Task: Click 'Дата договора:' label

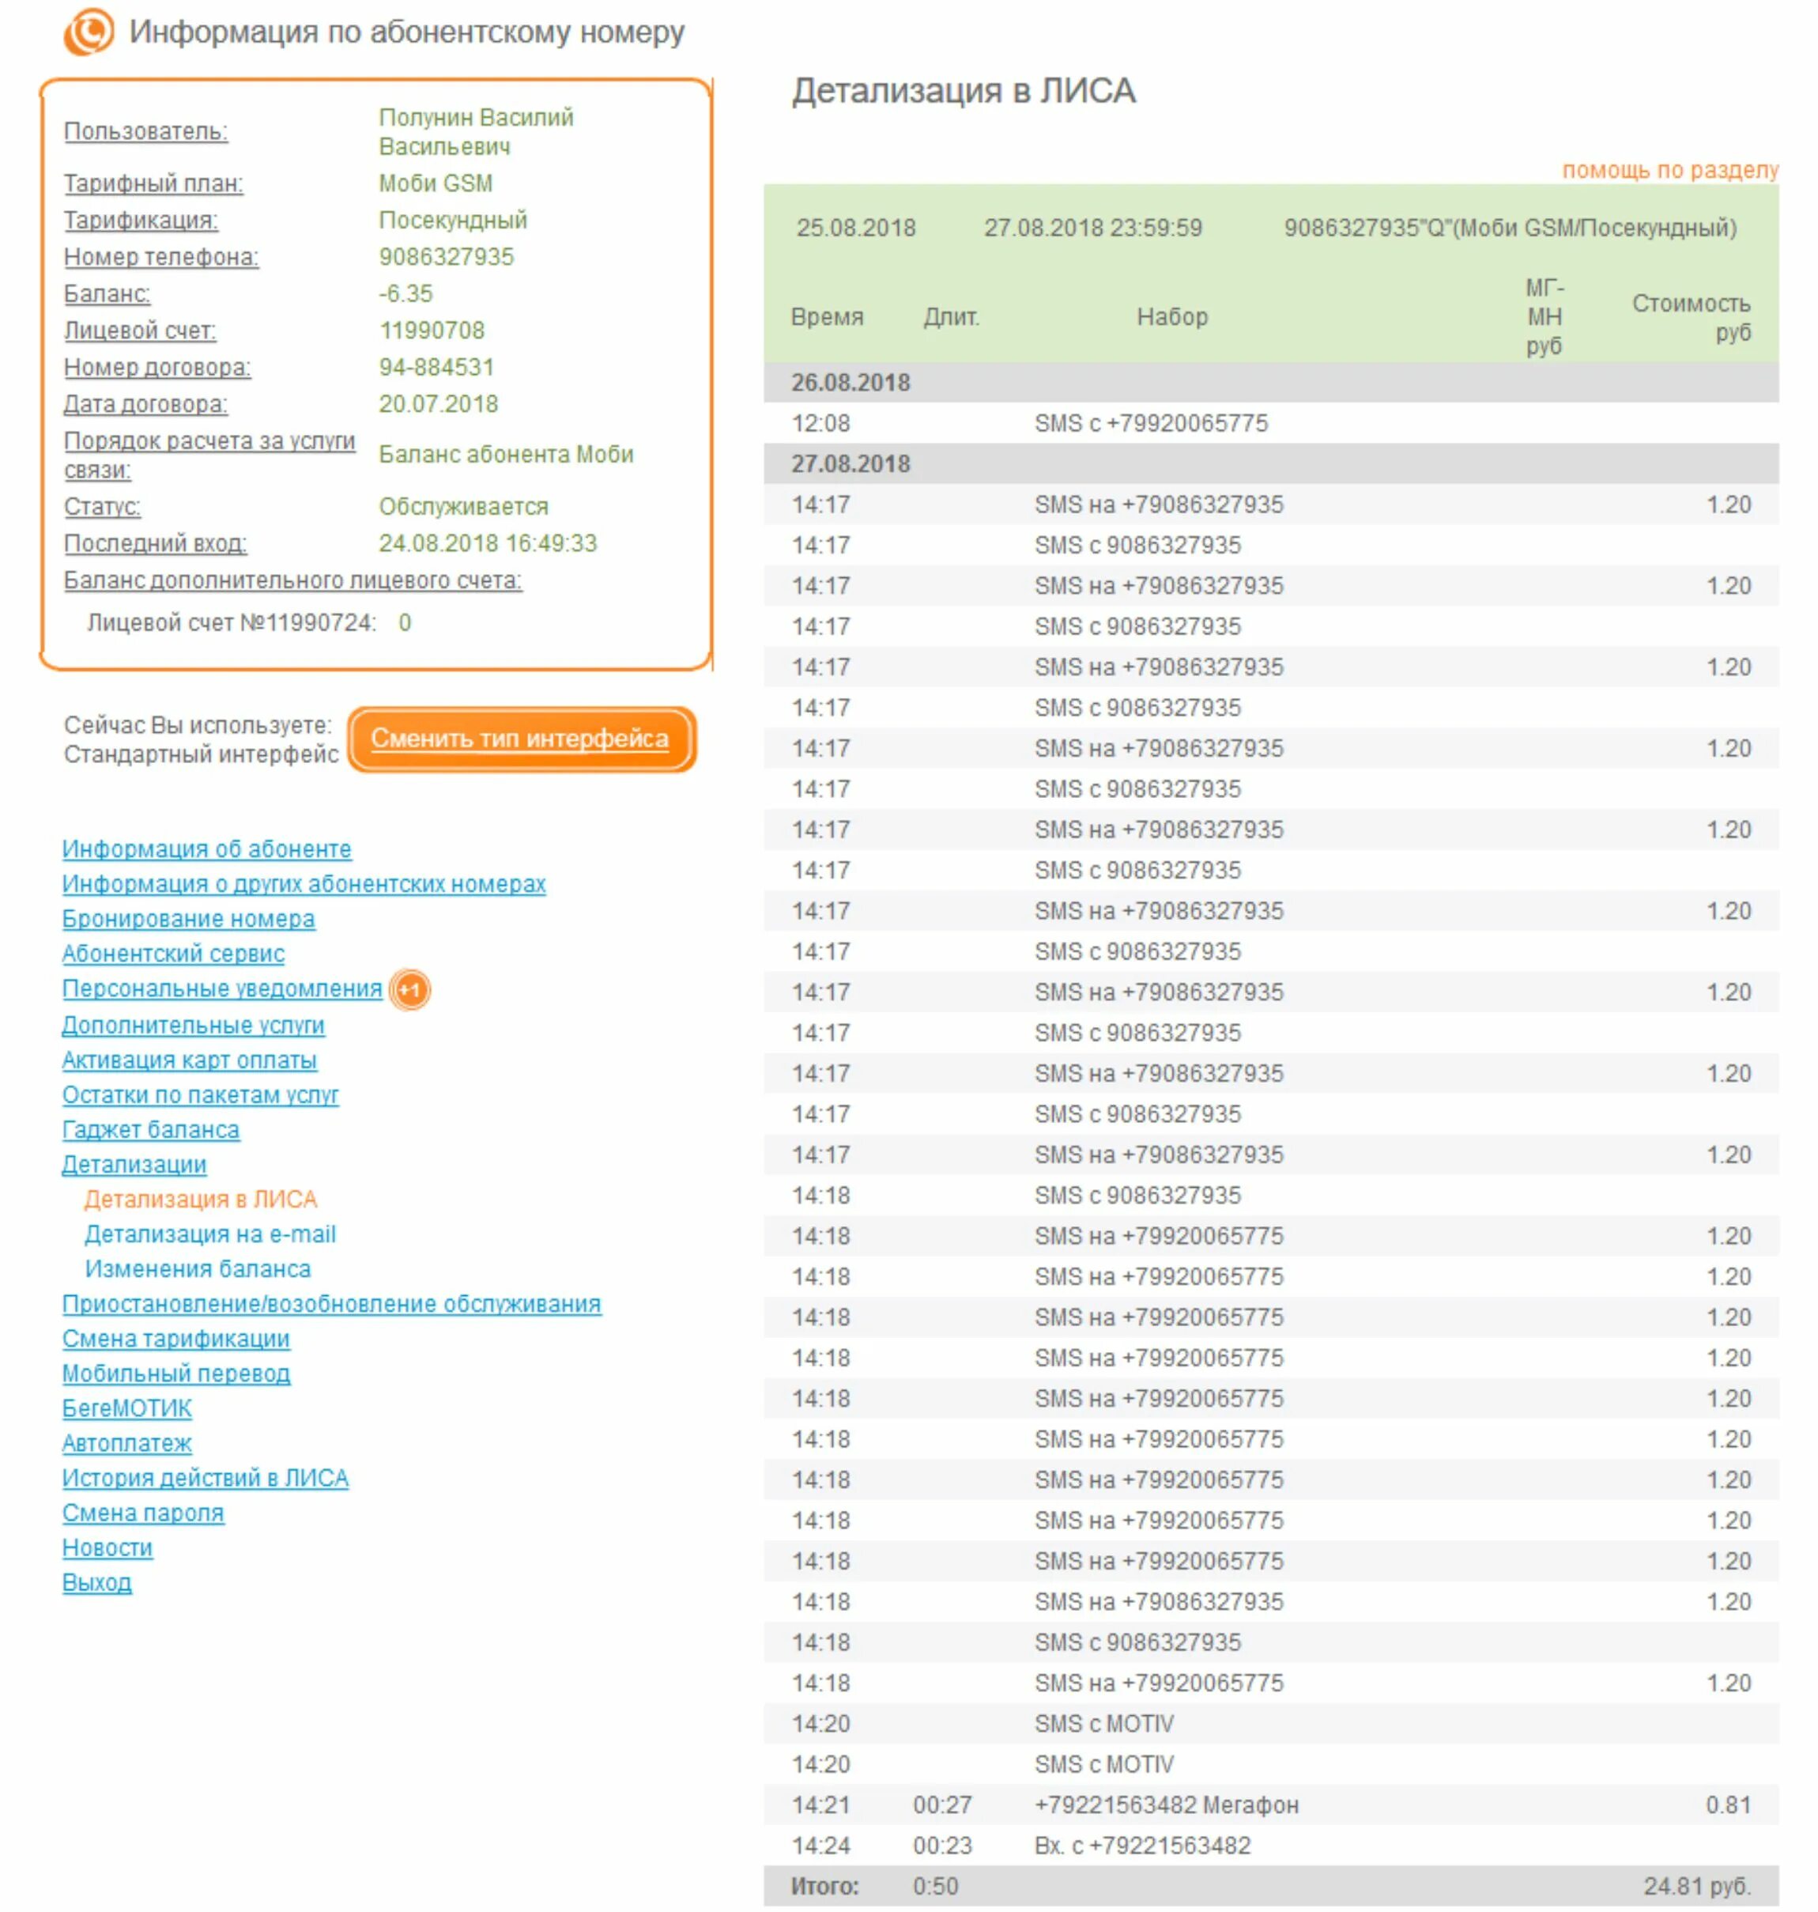Action: pyautogui.click(x=145, y=406)
